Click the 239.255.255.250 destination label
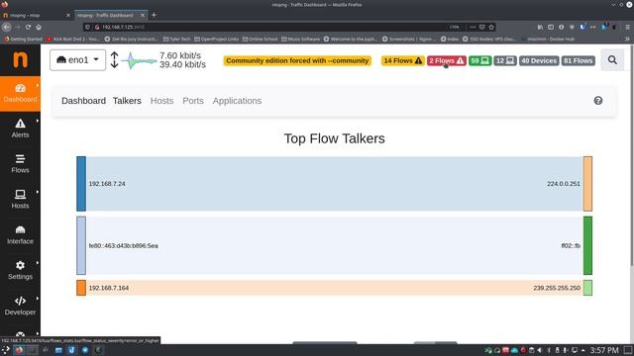Viewport: 634px width, 356px height. coord(557,288)
